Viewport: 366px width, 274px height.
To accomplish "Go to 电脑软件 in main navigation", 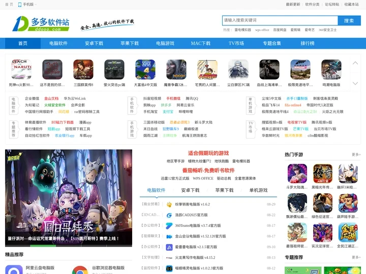I will coord(58,43).
